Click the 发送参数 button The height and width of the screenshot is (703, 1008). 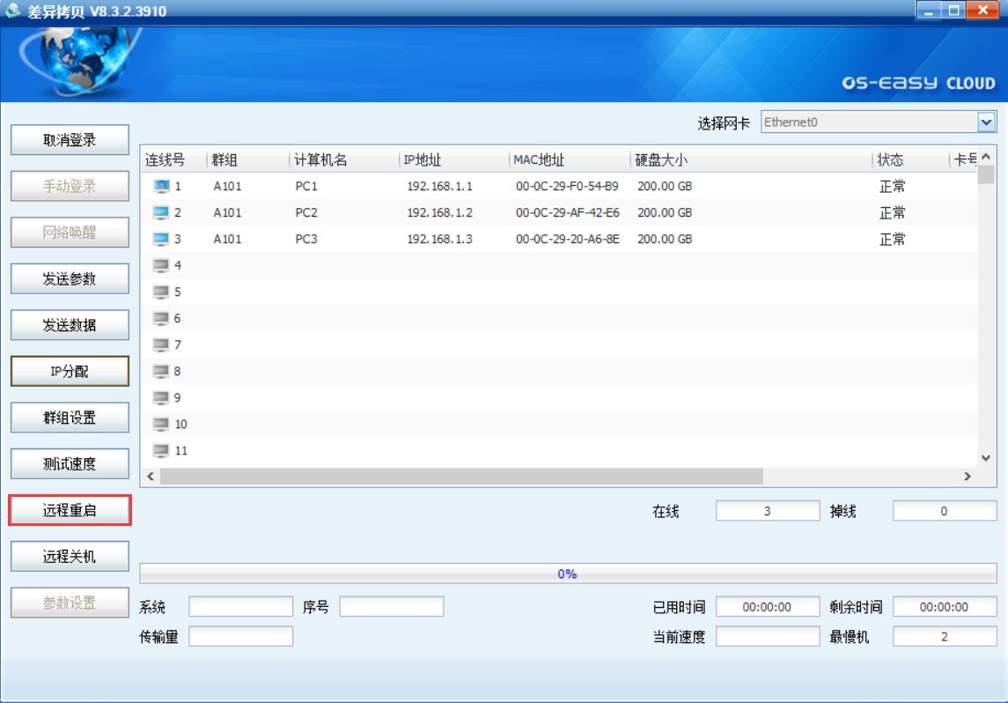tap(70, 279)
